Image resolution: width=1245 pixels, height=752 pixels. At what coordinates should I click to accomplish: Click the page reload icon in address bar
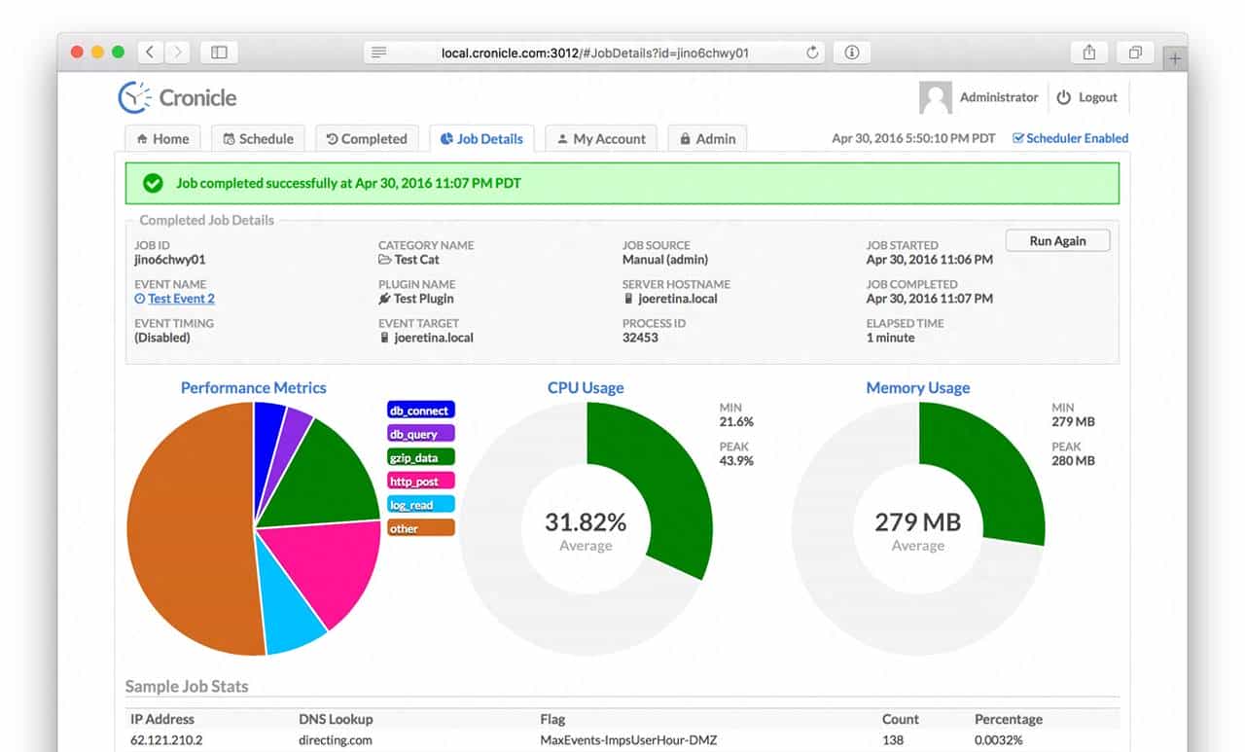pyautogui.click(x=812, y=53)
